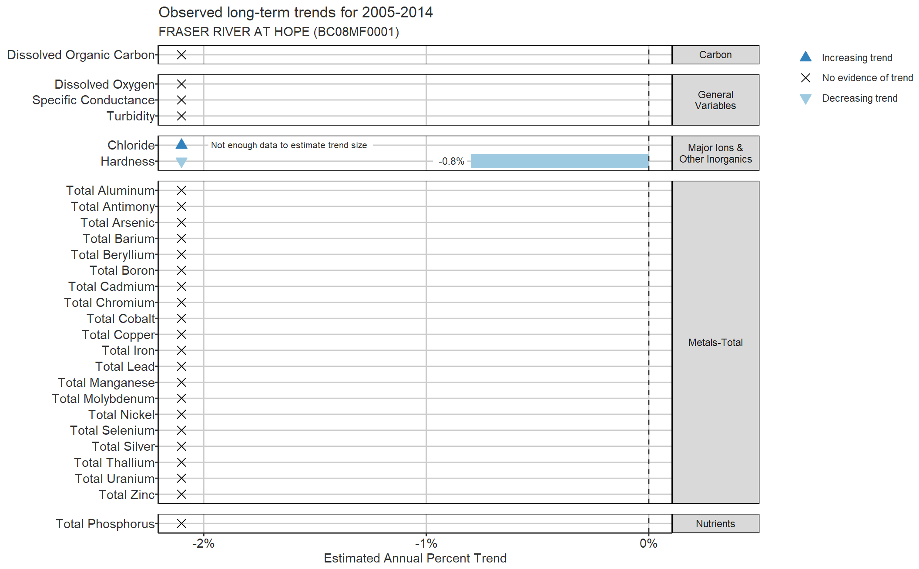The image size is (919, 569).
Task: Click the 'Total Molybdenum' row label
Action: [x=103, y=399]
